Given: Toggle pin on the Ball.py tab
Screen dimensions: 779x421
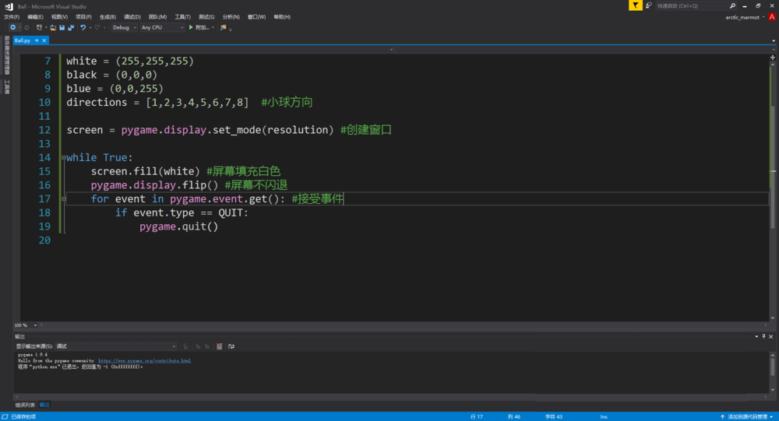Looking at the screenshot, I should click(x=37, y=40).
